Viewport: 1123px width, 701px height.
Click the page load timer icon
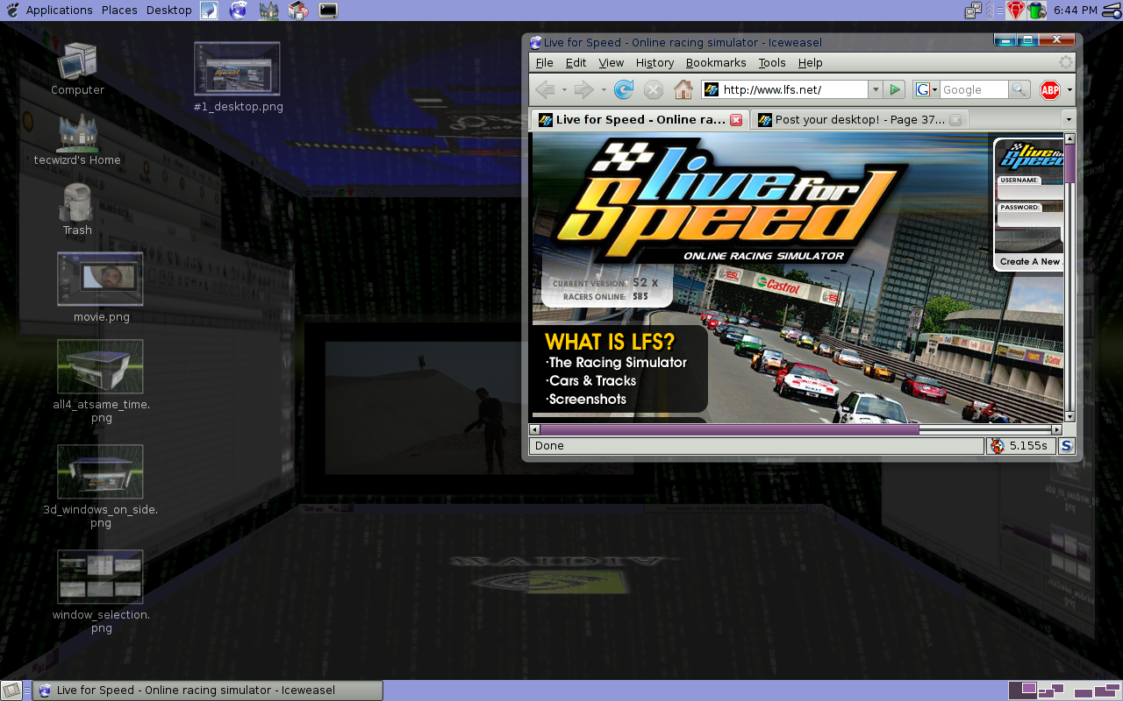point(998,446)
